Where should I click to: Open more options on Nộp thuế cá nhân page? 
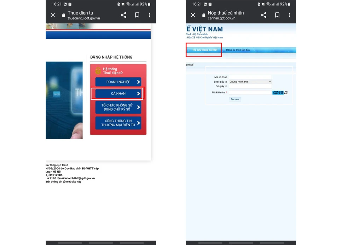(290, 15)
